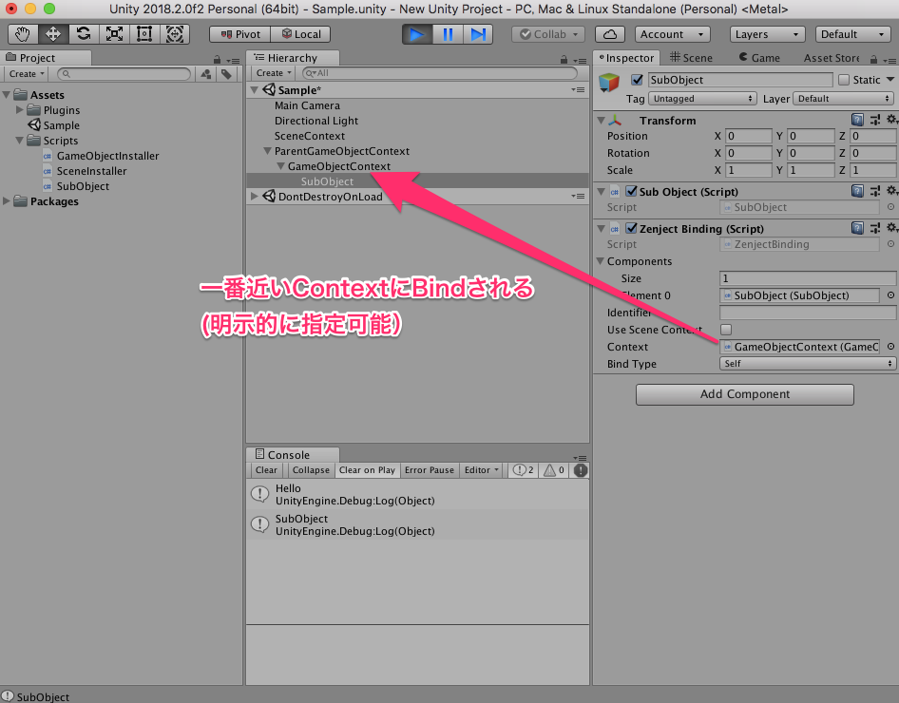Screen dimensions: 899x703
Task: Toggle the Use Scene Context checkbox
Action: [x=726, y=330]
